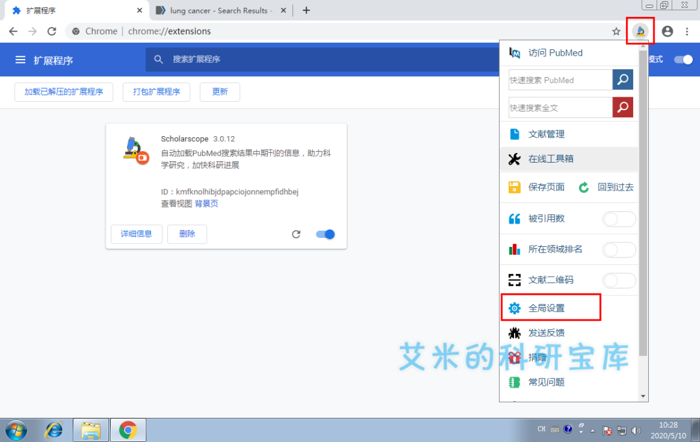Screen dimensions: 700x442
Task: Open PubMed via the 访问 PubMed icon
Action: (514, 53)
